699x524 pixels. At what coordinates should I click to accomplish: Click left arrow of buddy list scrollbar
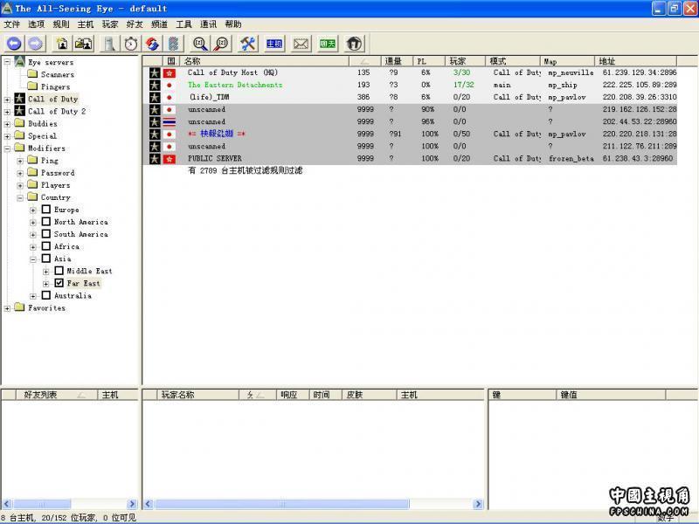(7, 504)
